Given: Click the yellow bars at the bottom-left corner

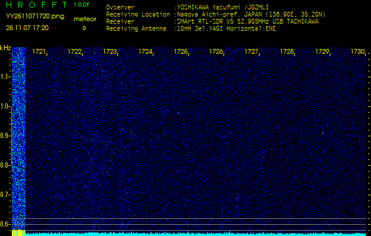Looking at the screenshot, I should [18, 232].
